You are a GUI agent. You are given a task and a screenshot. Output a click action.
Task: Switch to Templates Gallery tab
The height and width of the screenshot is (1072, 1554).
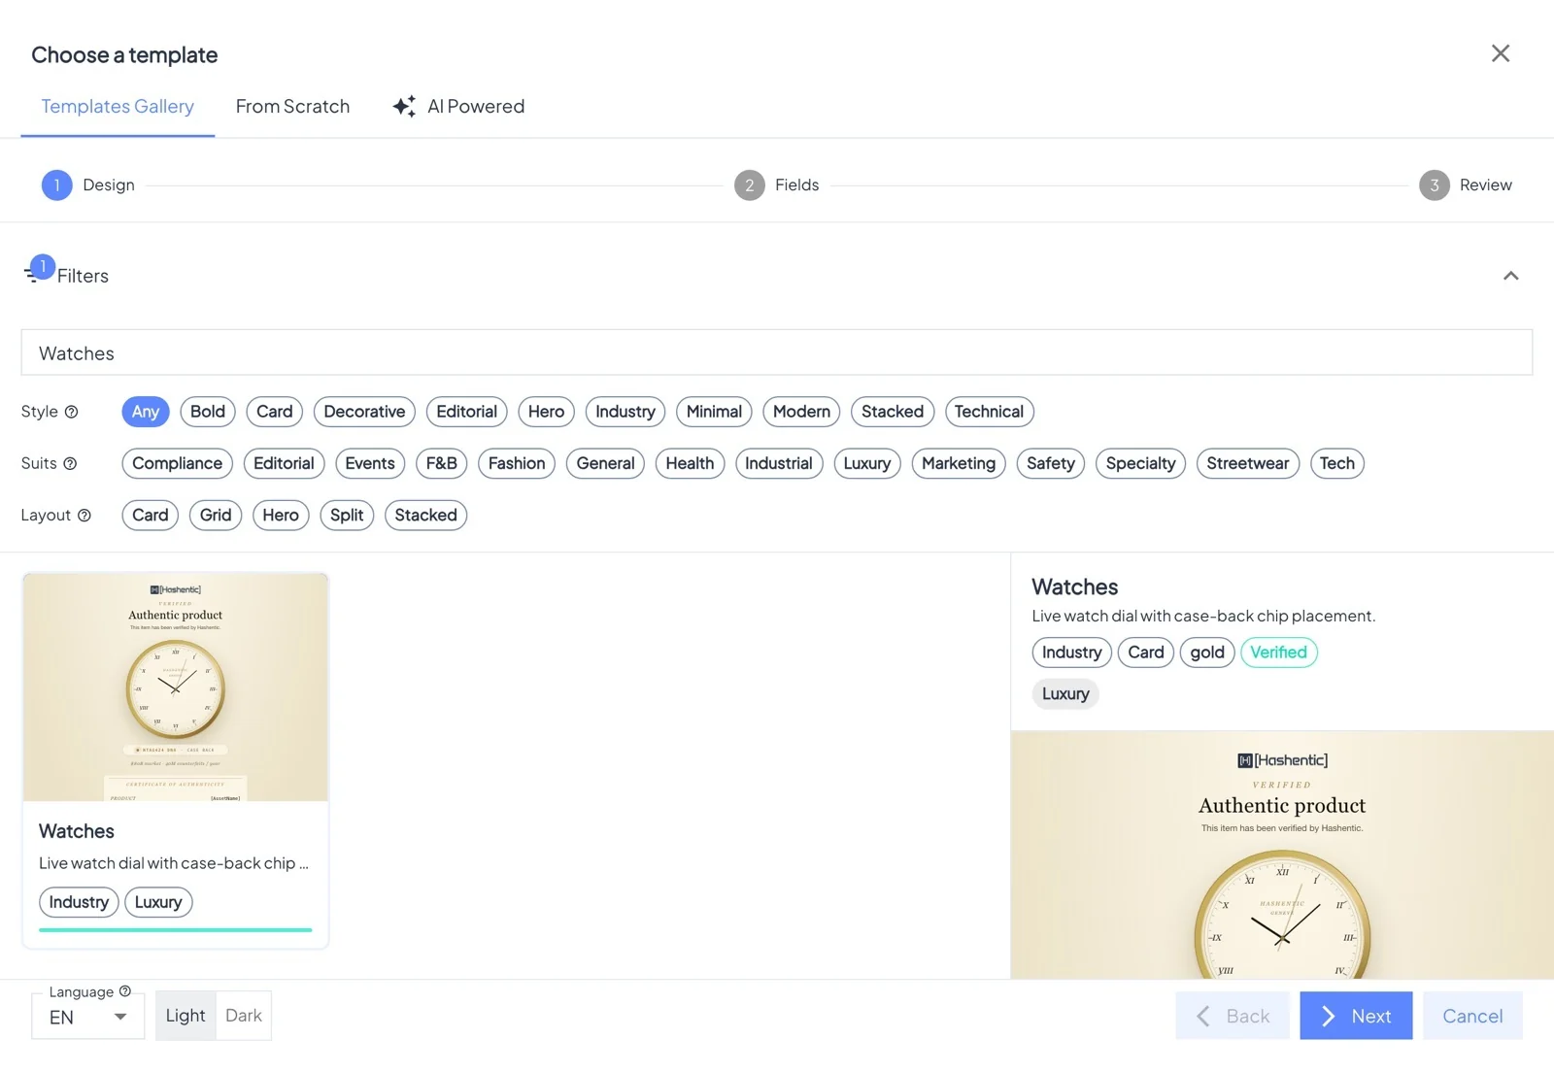[118, 107]
